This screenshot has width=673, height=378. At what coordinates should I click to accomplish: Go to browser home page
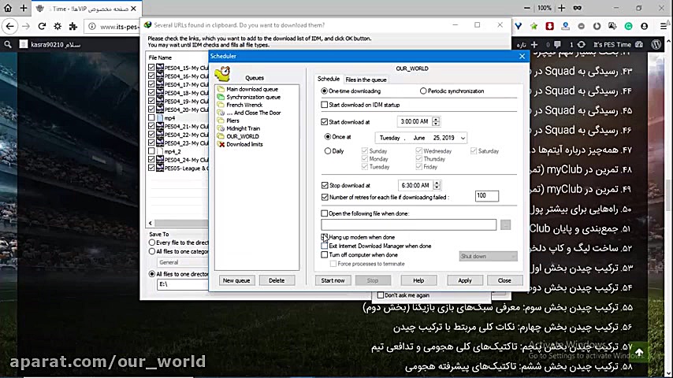coord(8,8)
